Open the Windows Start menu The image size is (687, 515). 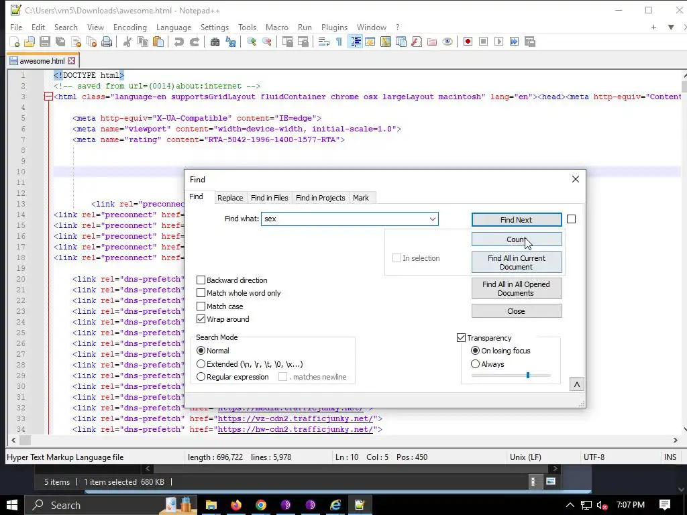[x=12, y=505]
